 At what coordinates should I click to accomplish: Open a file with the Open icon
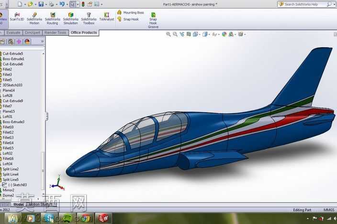click(x=30, y=4)
